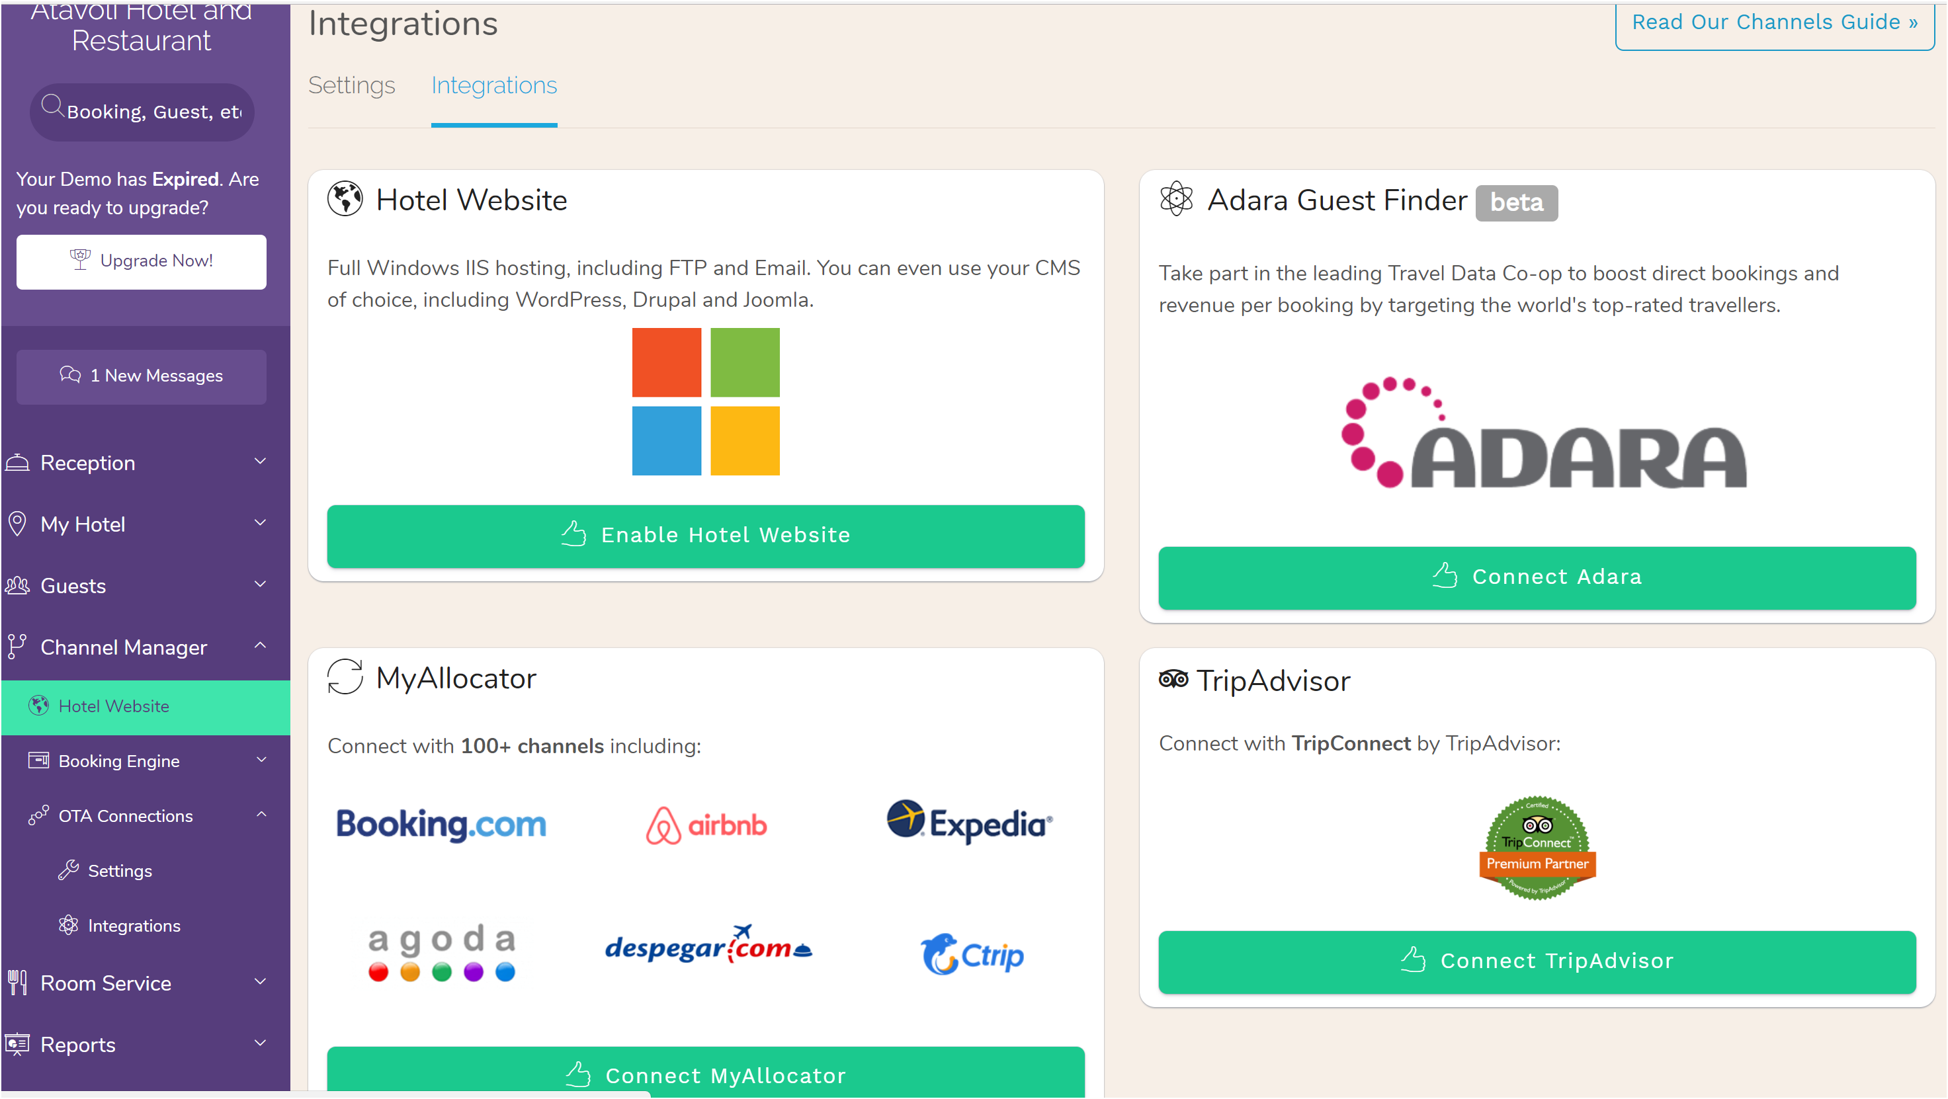The width and height of the screenshot is (1948, 1099).
Task: Expand the Room Service chevron
Action: point(260,981)
